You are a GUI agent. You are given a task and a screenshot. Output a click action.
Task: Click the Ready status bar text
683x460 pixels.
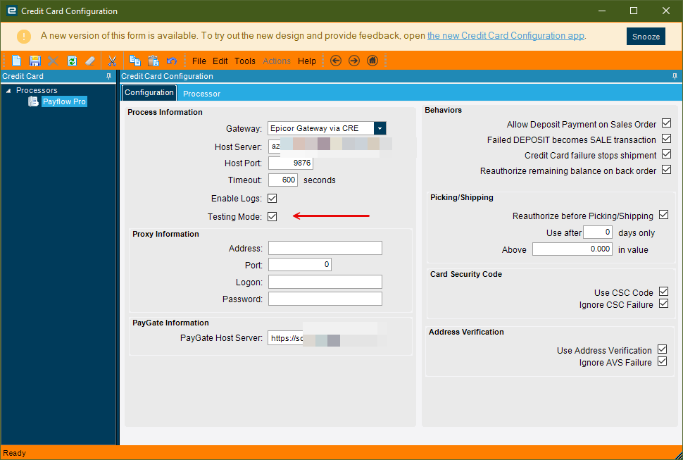pos(14,453)
